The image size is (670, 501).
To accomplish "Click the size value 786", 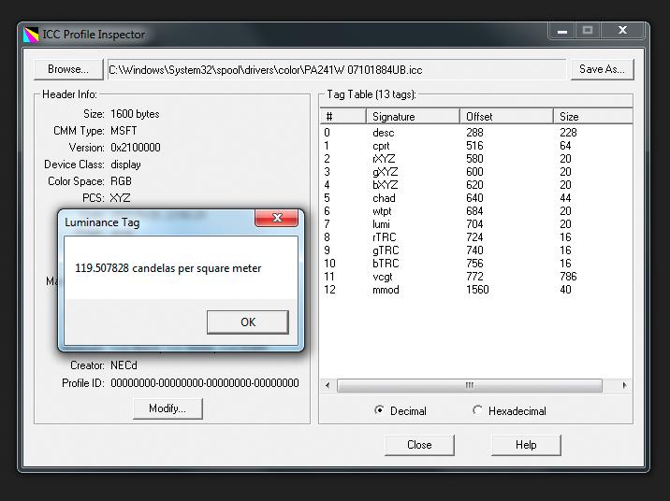I will 568,277.
